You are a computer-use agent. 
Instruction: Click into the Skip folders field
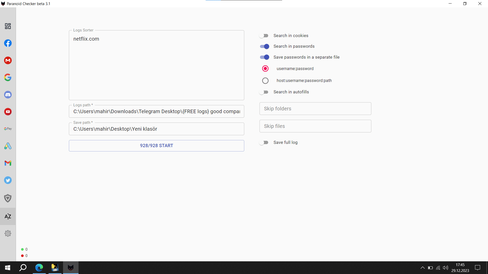tap(315, 109)
